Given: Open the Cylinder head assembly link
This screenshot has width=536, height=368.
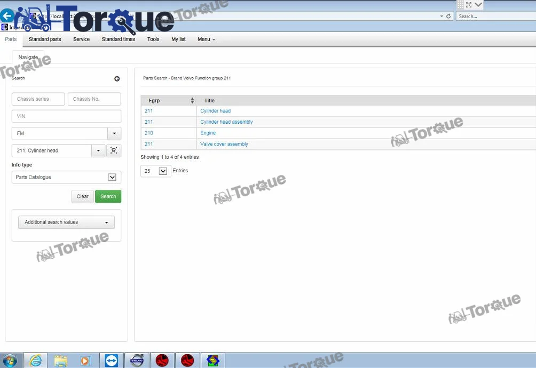Looking at the screenshot, I should [226, 122].
